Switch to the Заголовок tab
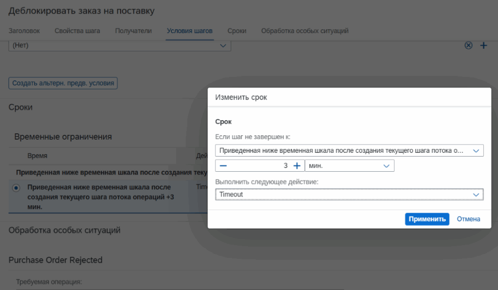Screen dimensions: 498x290 pos(24,31)
